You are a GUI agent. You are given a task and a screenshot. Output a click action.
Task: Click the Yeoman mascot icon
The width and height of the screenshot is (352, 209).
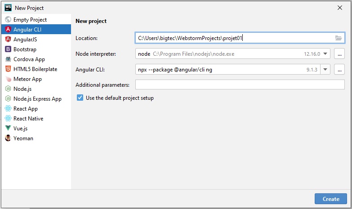pyautogui.click(x=8, y=138)
